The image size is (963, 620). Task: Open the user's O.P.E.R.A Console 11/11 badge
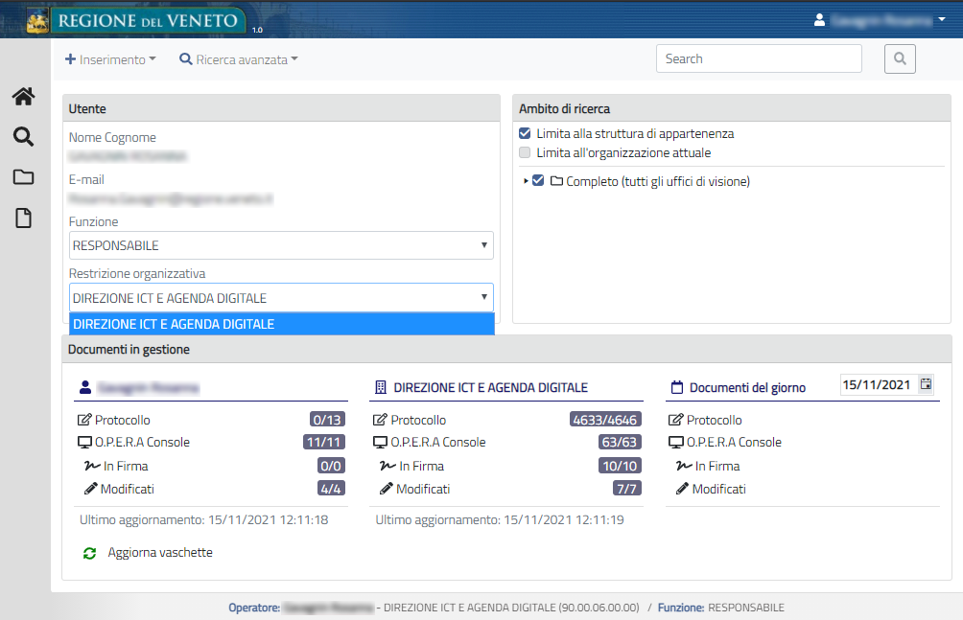point(324,442)
